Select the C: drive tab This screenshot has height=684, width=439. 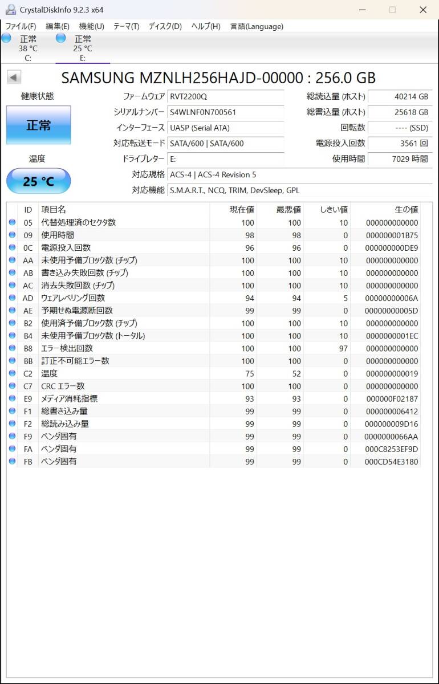coord(27,48)
